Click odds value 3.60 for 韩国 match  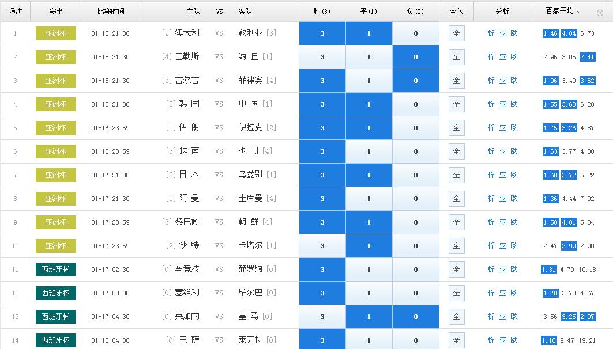click(x=569, y=104)
